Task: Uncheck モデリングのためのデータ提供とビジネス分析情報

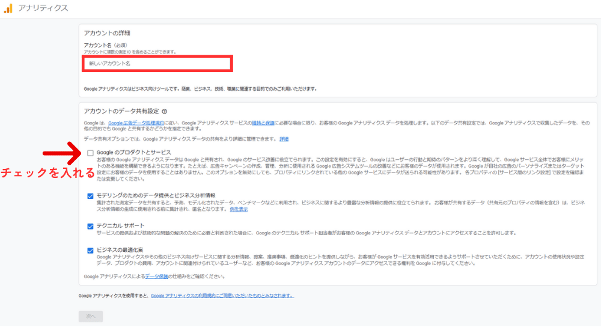Action: coord(91,197)
